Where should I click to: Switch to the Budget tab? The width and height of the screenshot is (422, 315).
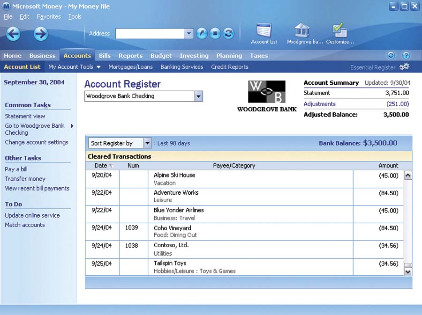(161, 56)
